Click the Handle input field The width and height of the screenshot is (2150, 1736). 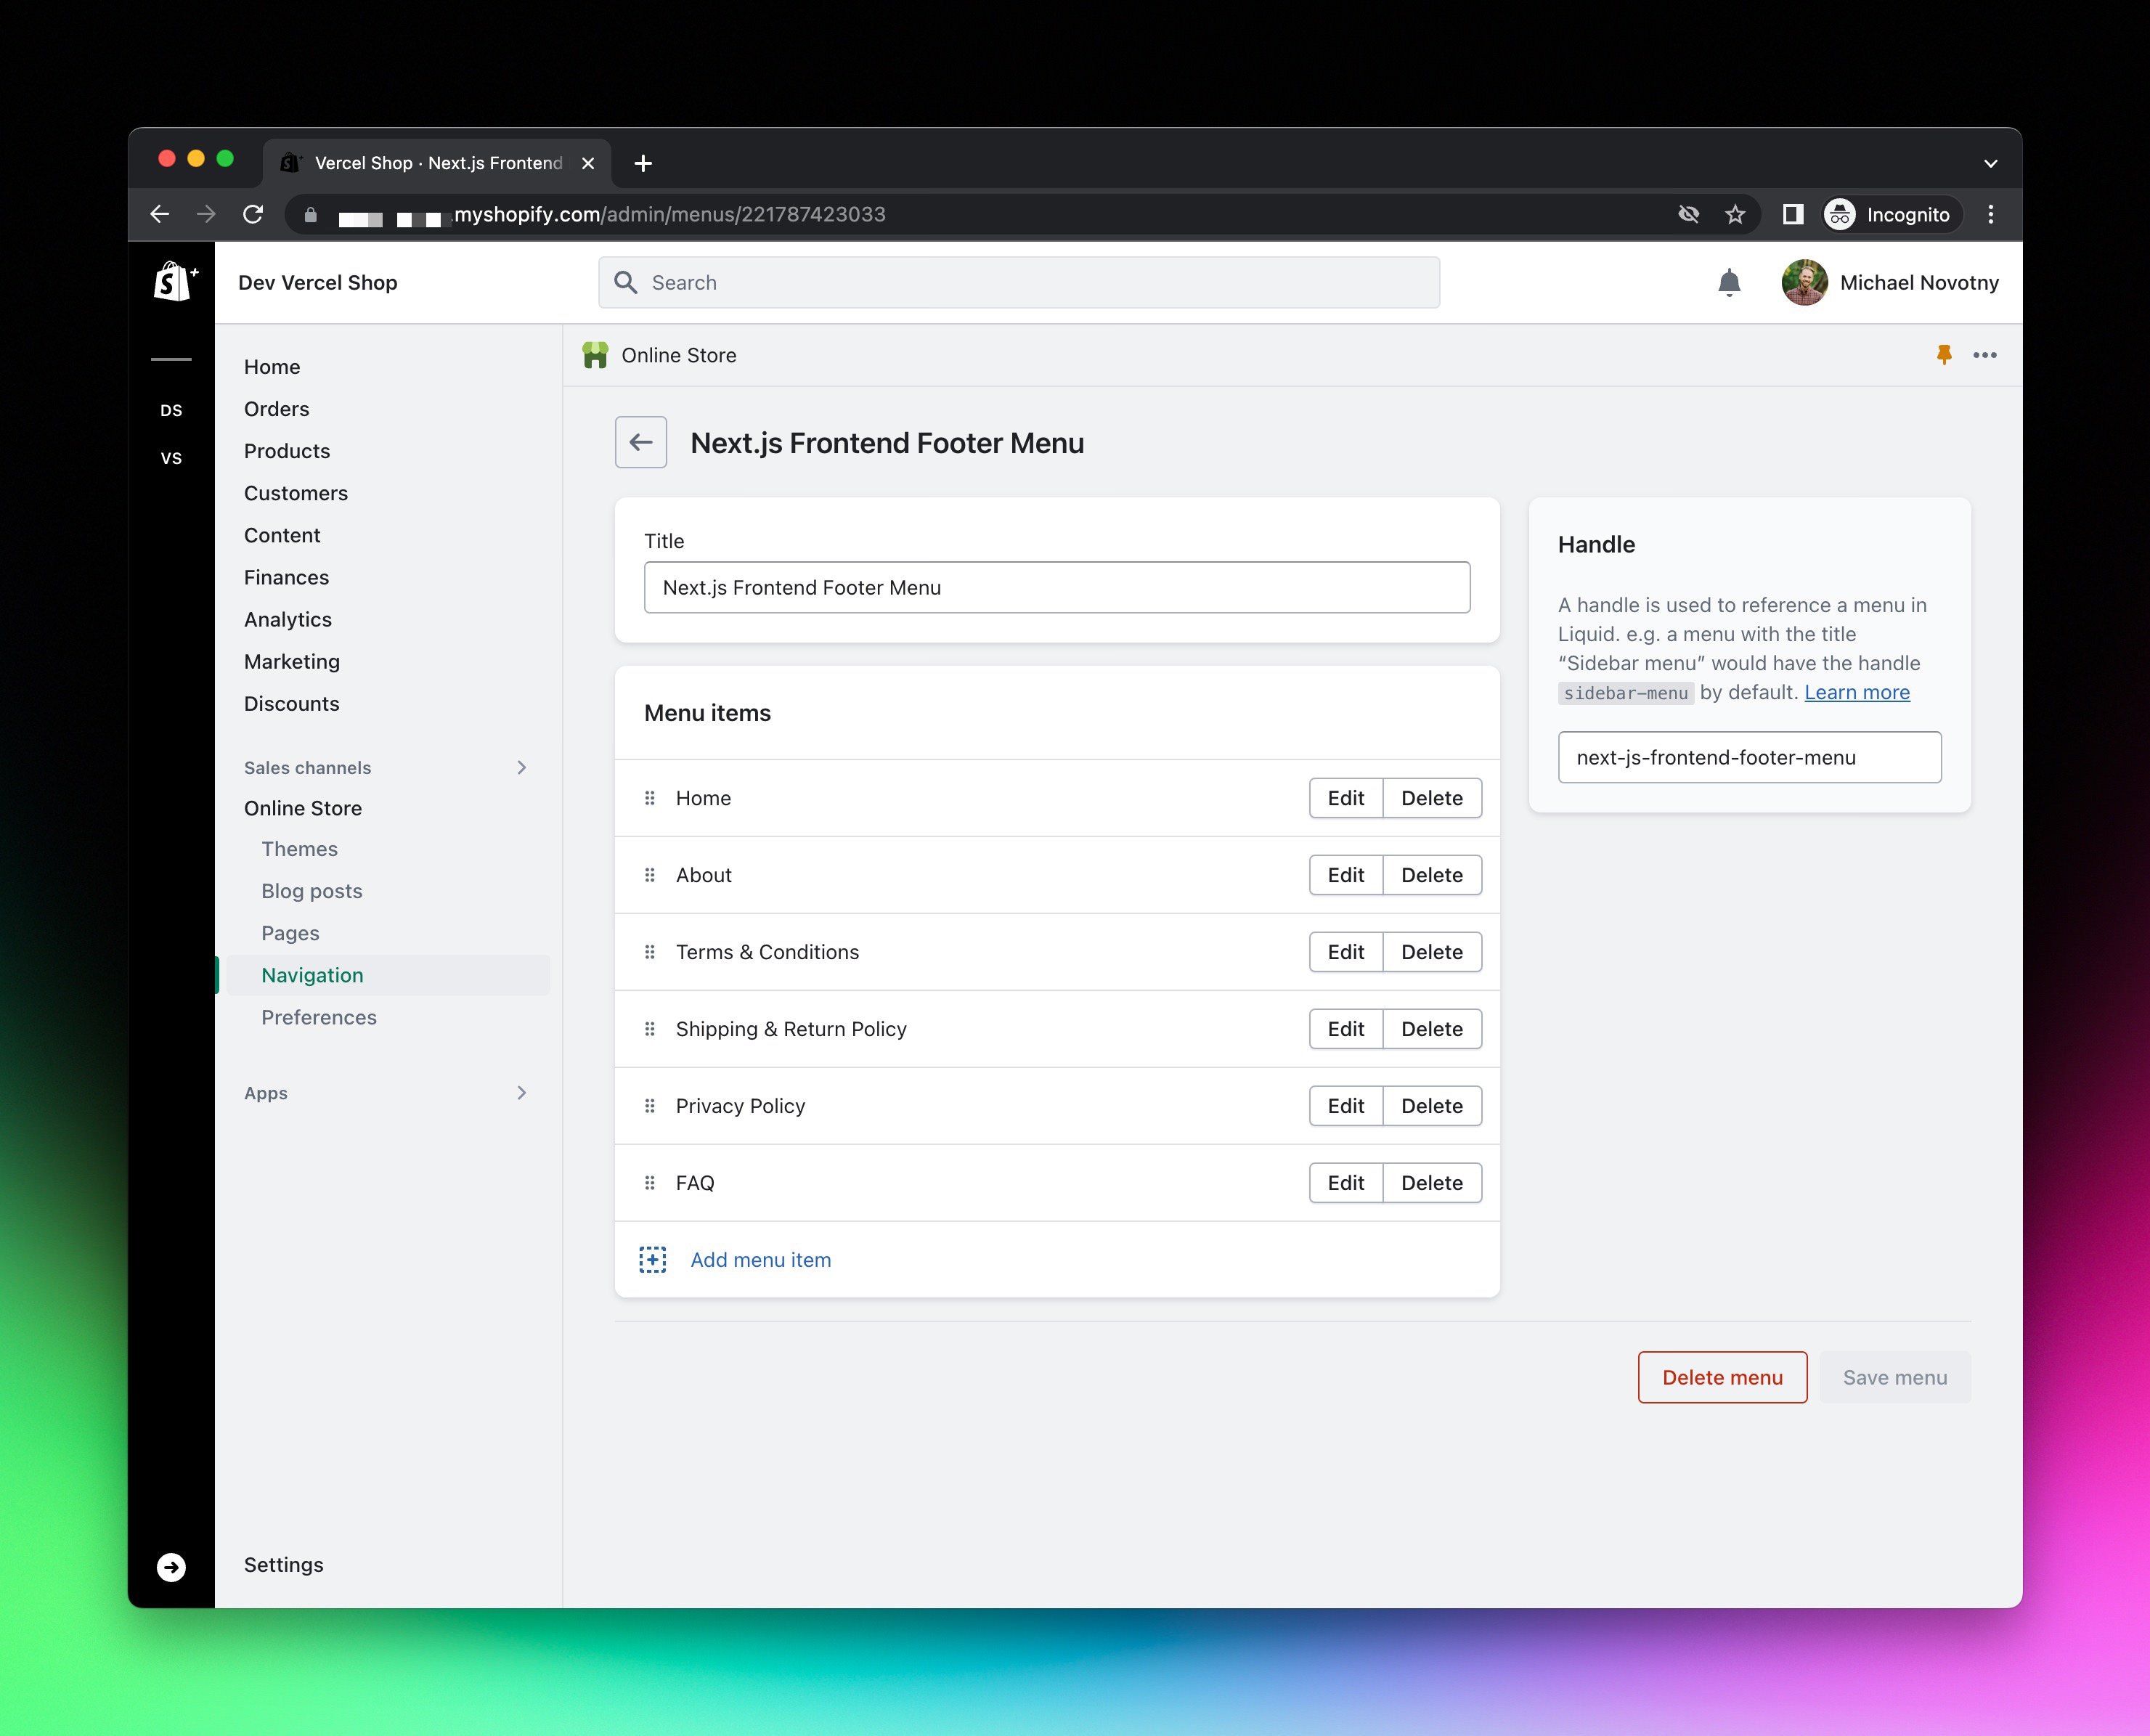1749,757
